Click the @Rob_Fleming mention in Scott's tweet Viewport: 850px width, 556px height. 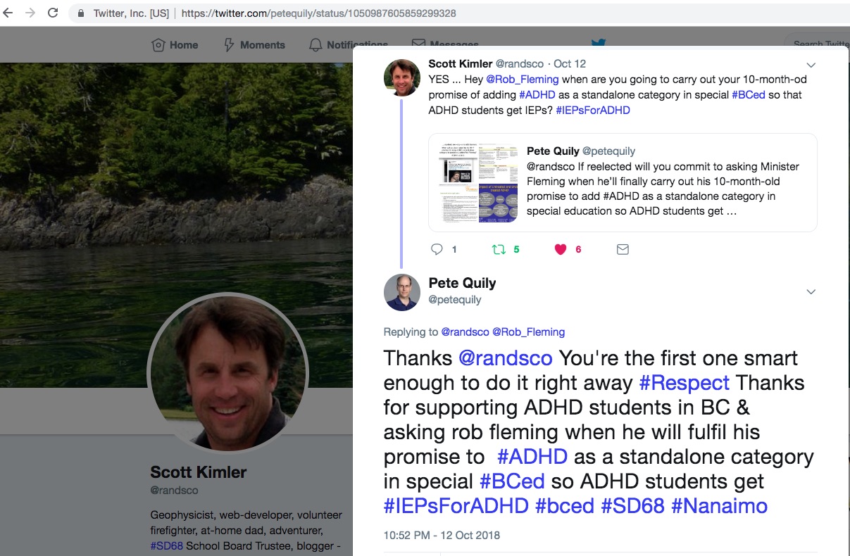(522, 80)
